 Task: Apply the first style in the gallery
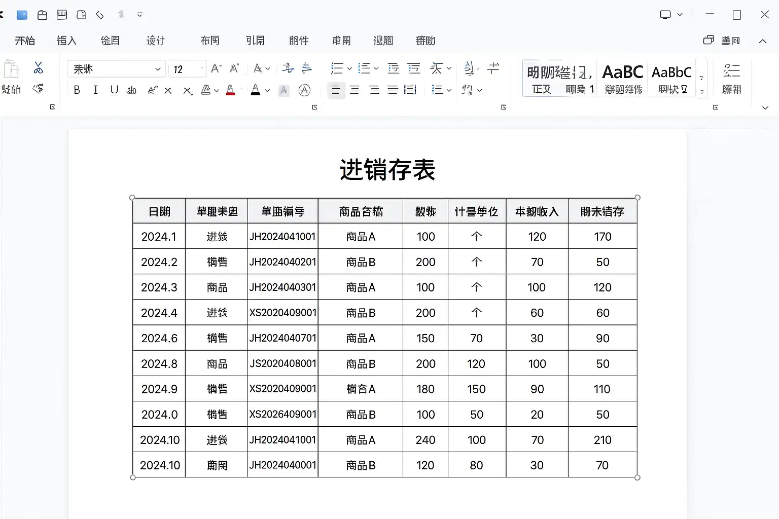(x=542, y=78)
